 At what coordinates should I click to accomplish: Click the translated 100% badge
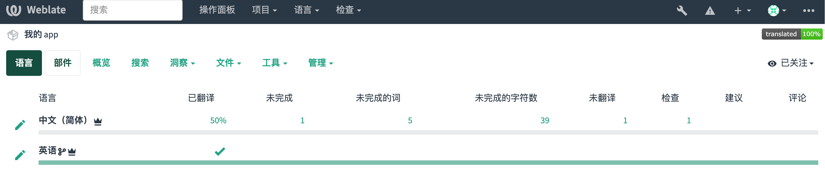coord(792,34)
